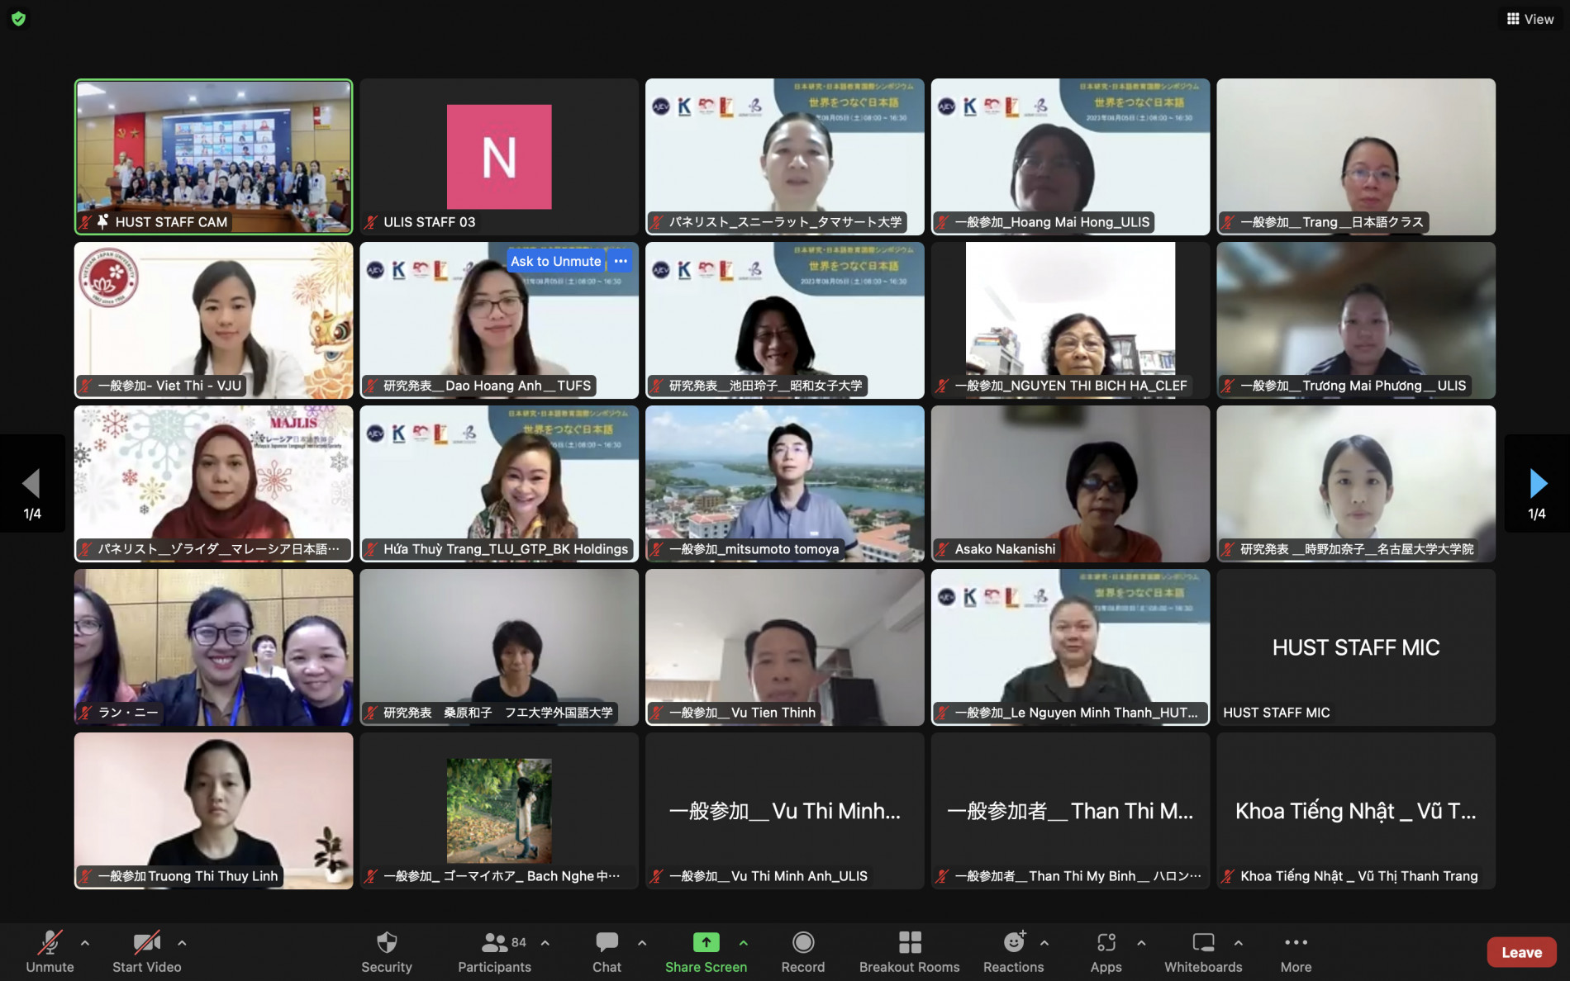Open the Apps panel

[1106, 951]
